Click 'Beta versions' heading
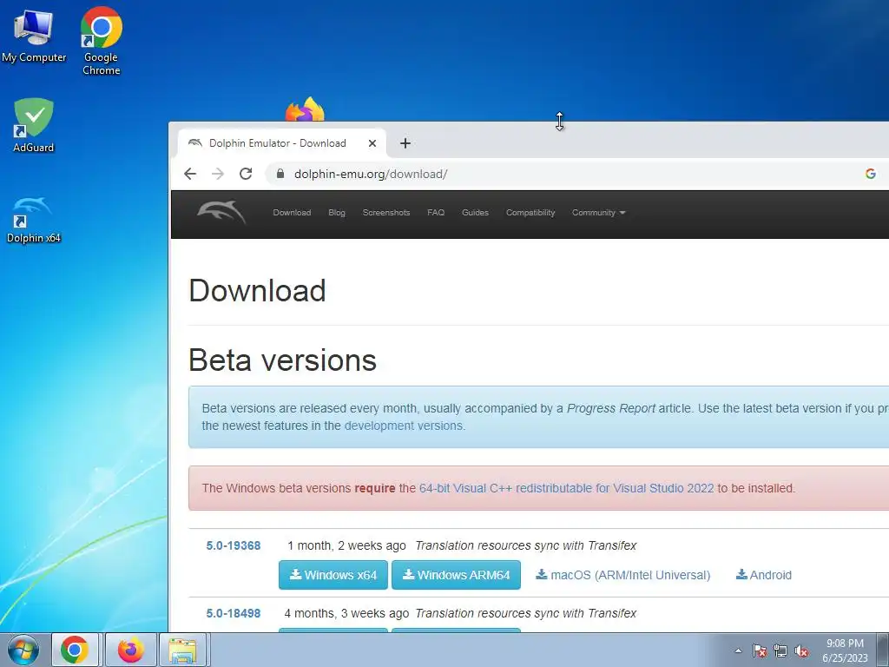Screen dimensions: 889x667 click(x=282, y=360)
